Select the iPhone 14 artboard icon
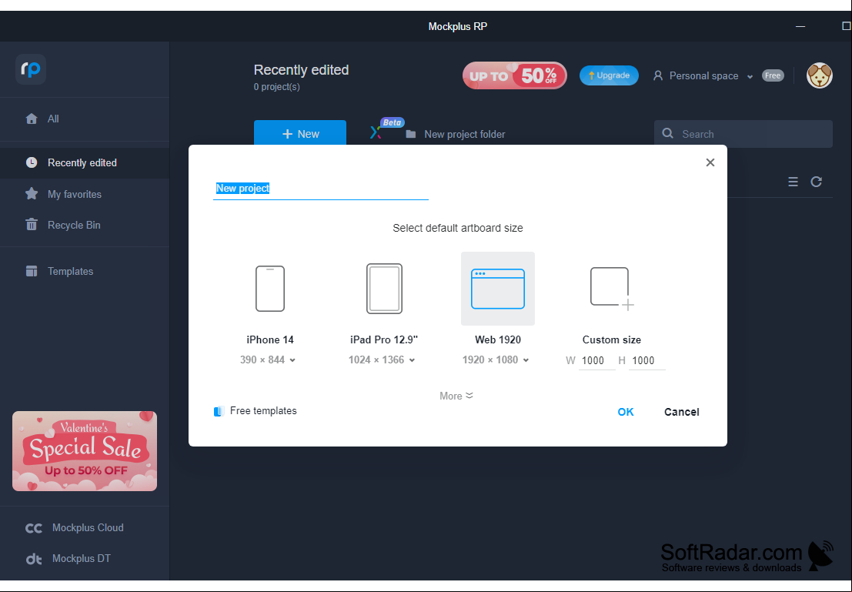 (270, 289)
